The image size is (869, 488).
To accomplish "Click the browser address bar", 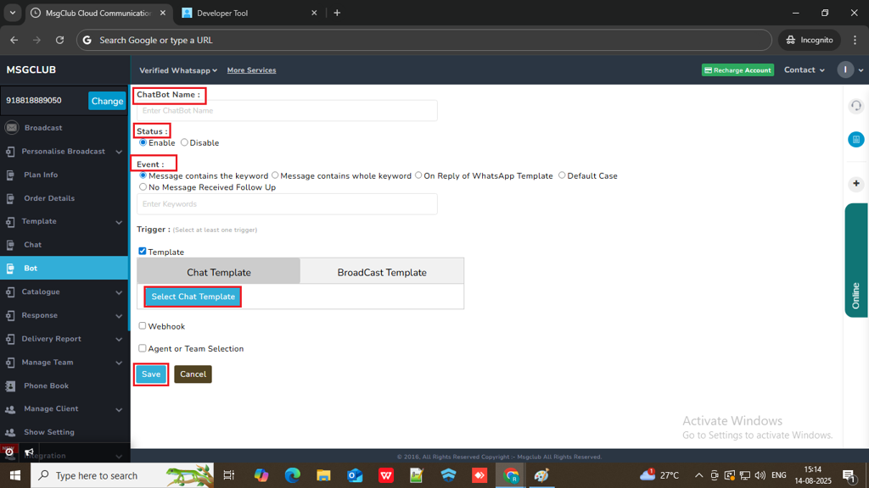I will point(424,40).
